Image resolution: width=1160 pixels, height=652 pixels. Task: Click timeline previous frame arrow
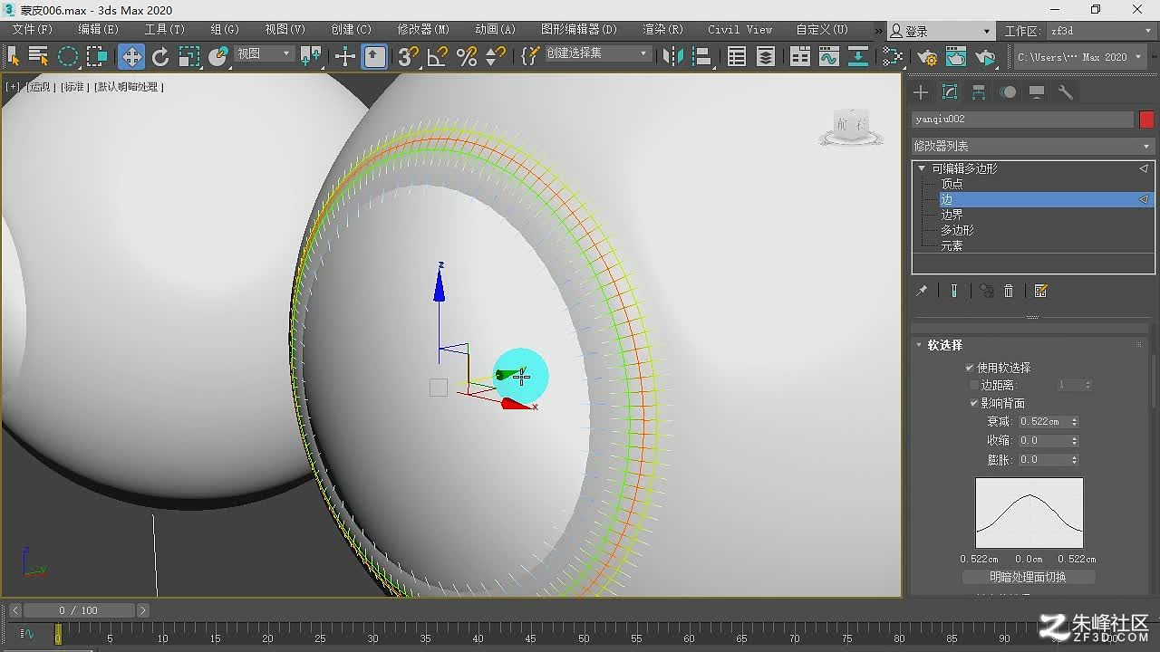[x=14, y=610]
